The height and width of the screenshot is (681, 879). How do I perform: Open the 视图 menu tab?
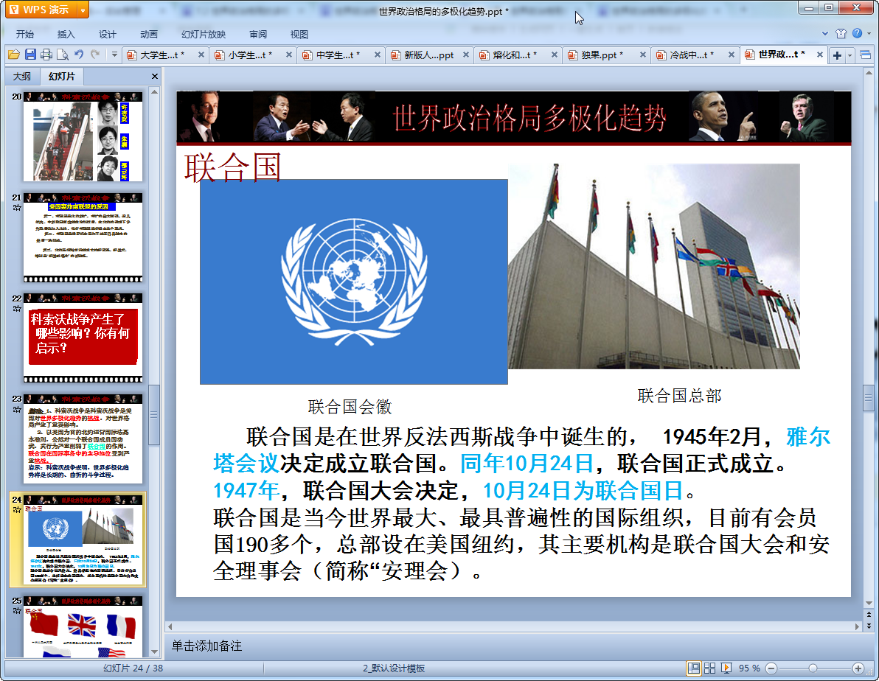click(x=299, y=34)
